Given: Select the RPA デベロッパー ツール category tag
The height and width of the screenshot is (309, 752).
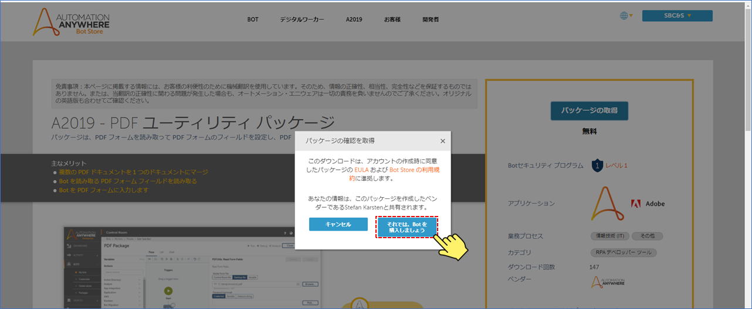Looking at the screenshot, I should (x=624, y=253).
